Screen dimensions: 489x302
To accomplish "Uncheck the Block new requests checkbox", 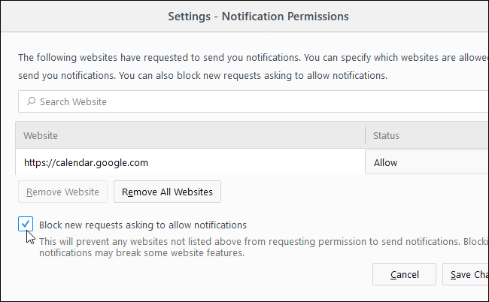I will [x=27, y=224].
